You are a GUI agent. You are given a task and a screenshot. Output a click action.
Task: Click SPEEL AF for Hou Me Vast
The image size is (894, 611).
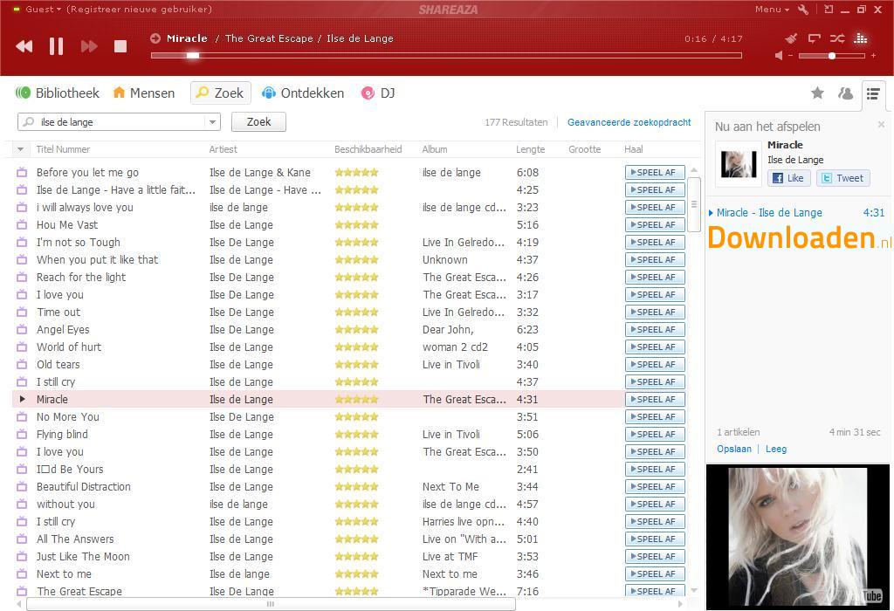[x=655, y=224]
